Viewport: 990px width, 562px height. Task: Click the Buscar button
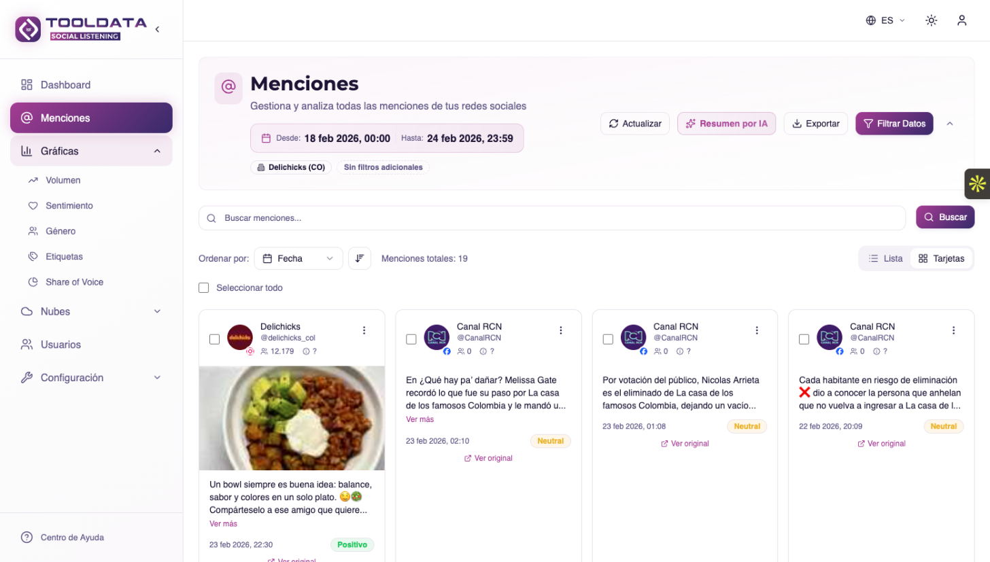tap(945, 217)
